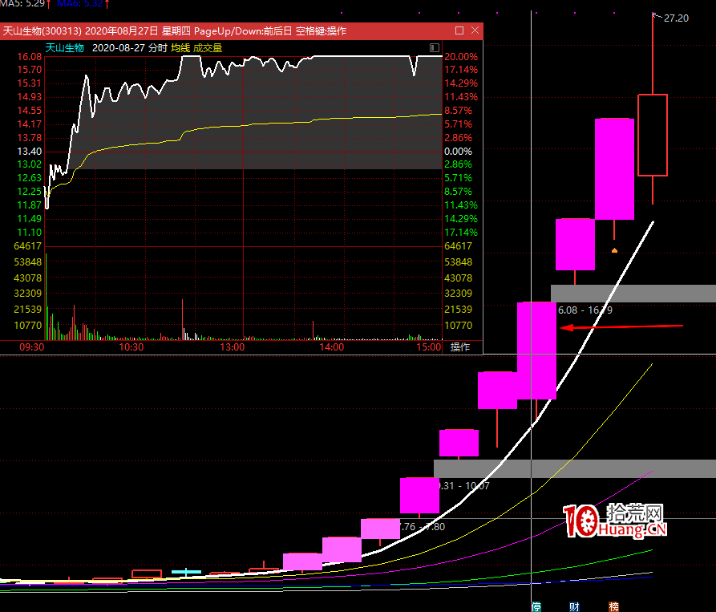Click the white 0.00% label on the right axis
Viewport: 716px width, 612px height.
tap(458, 151)
